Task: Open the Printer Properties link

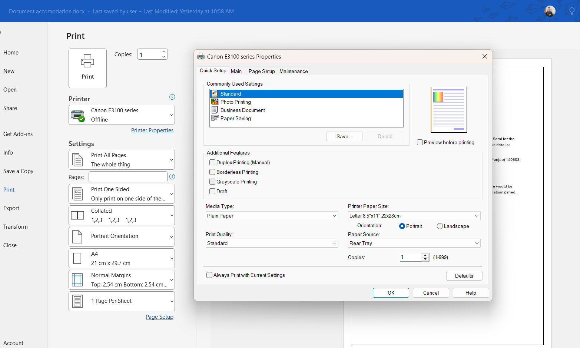Action: pos(152,130)
